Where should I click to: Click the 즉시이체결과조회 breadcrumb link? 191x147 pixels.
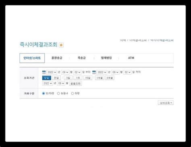click(x=162, y=40)
